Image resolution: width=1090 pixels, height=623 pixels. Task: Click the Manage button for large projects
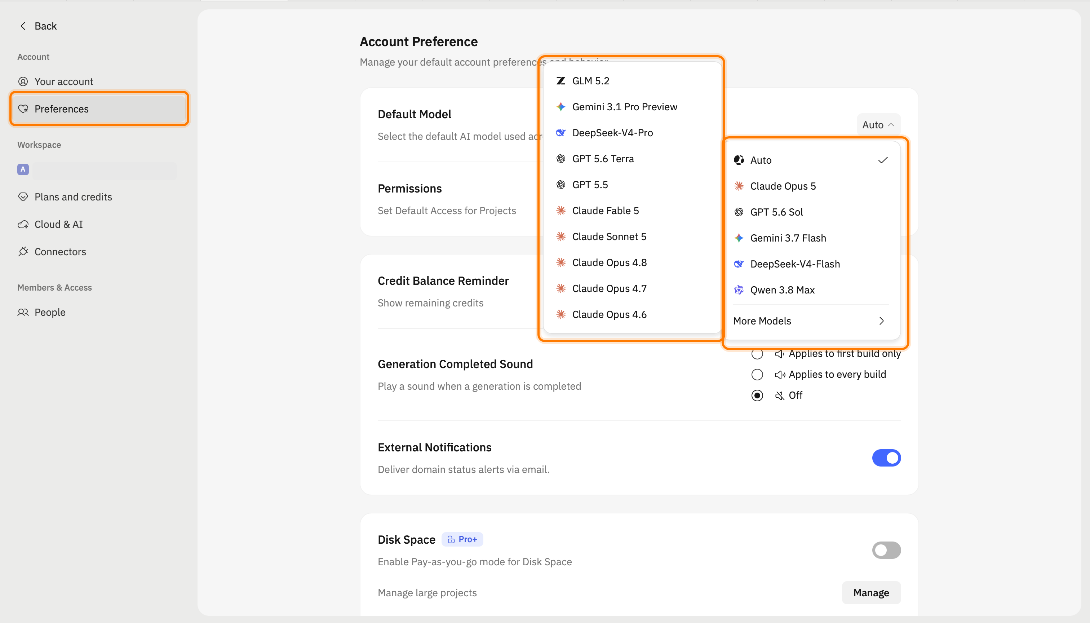[871, 593]
